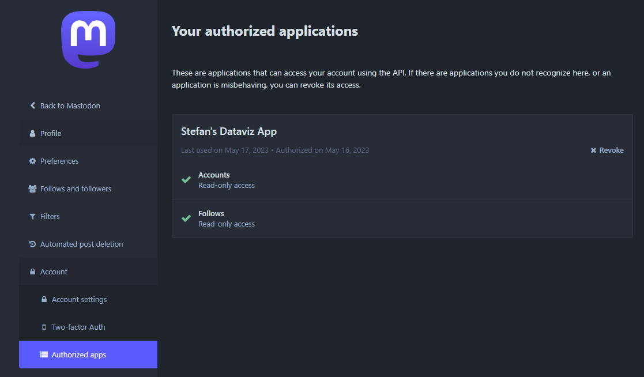The height and width of the screenshot is (377, 644).
Task: Click the Follows scope label
Action: [x=211, y=213]
